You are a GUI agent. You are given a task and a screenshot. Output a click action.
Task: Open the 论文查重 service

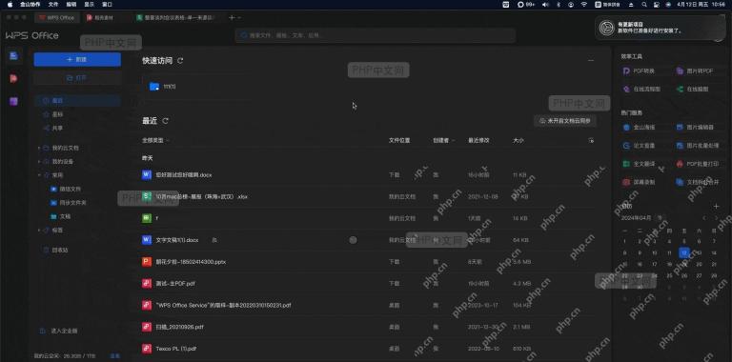point(640,146)
